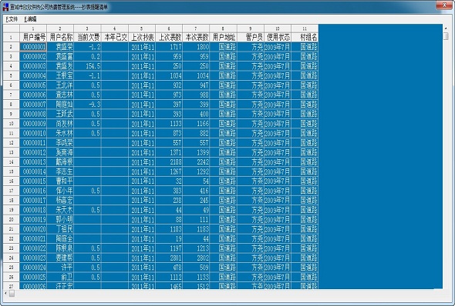Screen dimensions: 455x306
Task: Select user ID cell 0000018
Action: point(33,210)
